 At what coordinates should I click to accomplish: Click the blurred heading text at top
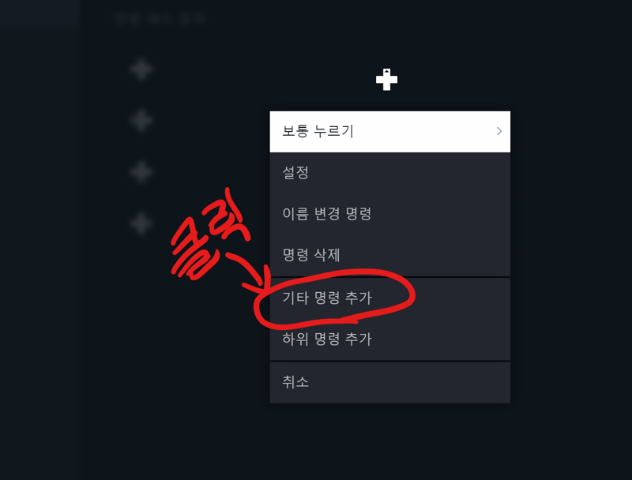(x=160, y=19)
